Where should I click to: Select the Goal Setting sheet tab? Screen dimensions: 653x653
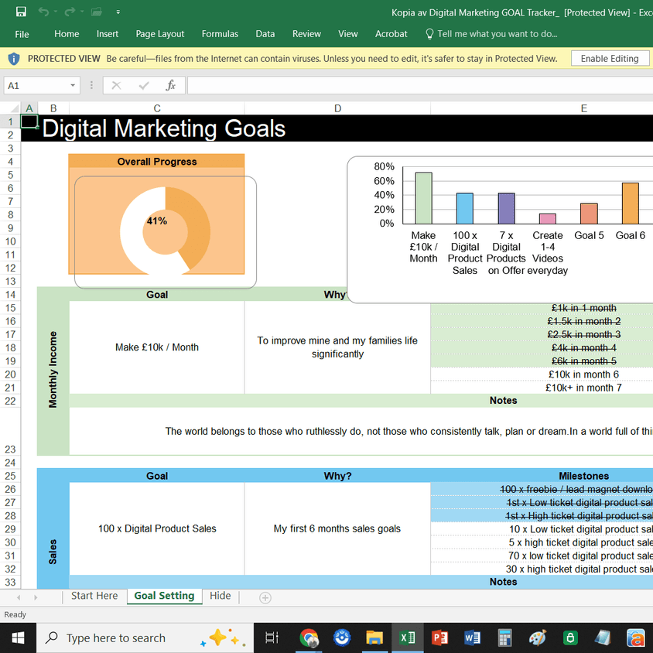pyautogui.click(x=164, y=596)
